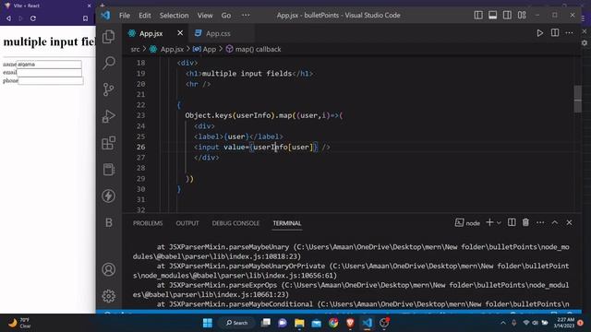Click the phone input field in browser

click(x=51, y=80)
